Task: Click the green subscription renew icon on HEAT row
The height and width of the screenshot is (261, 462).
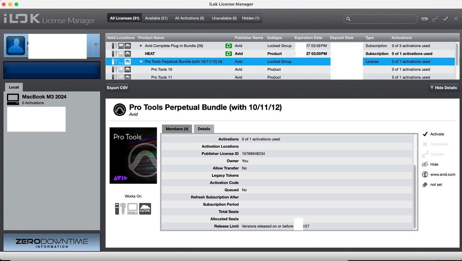Action: [228, 54]
